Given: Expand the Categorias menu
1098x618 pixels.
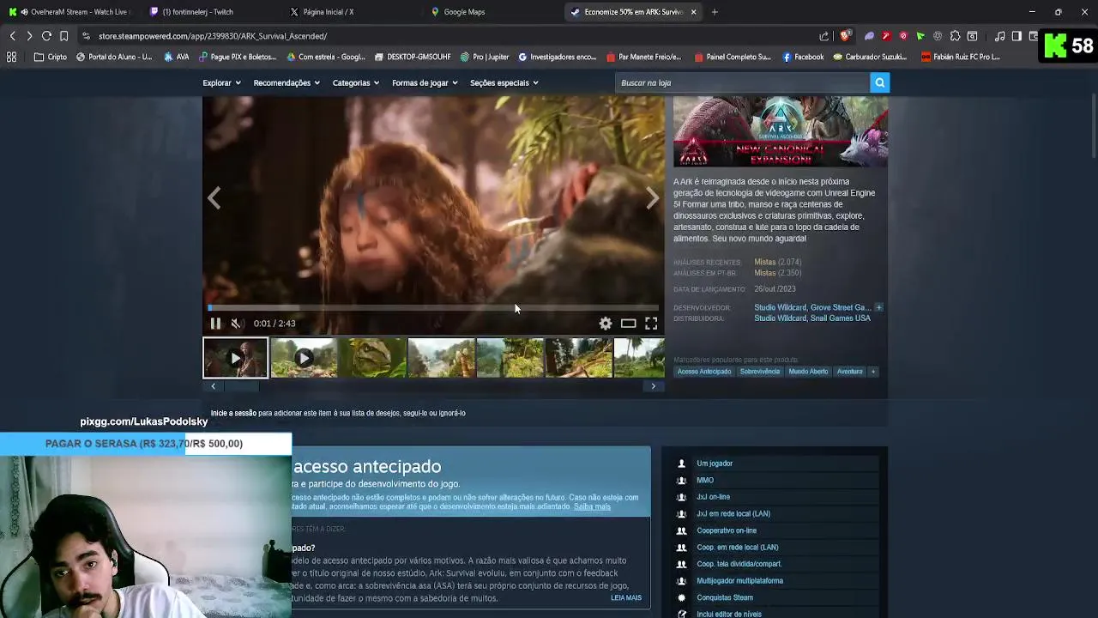Looking at the screenshot, I should tap(356, 82).
